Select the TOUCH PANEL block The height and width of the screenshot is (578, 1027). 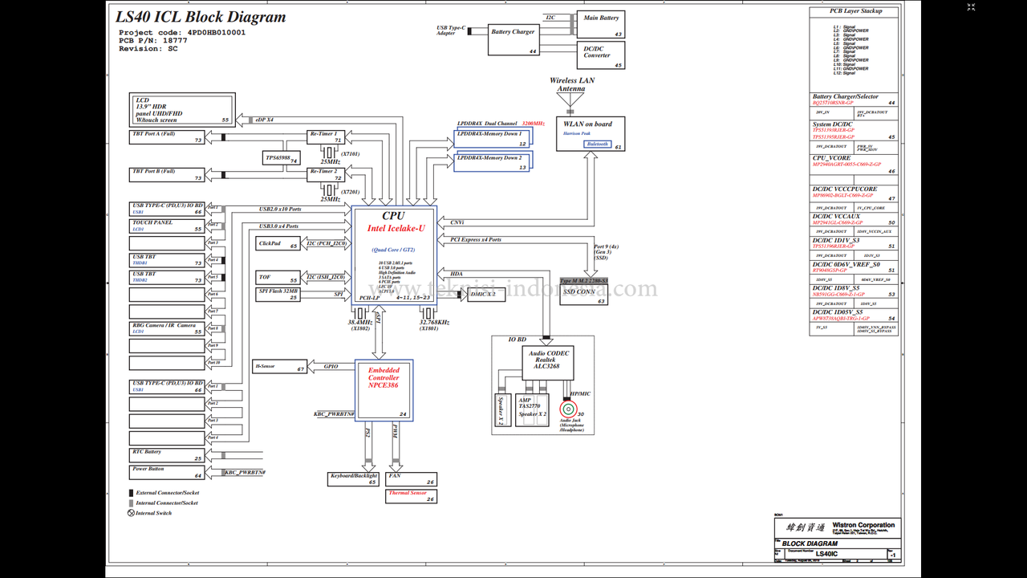point(167,226)
